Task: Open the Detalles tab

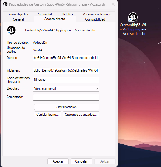Action: (67, 14)
